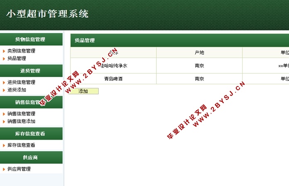
Task: Click the arrow icon beside 销售信息添加
Action: (4, 122)
